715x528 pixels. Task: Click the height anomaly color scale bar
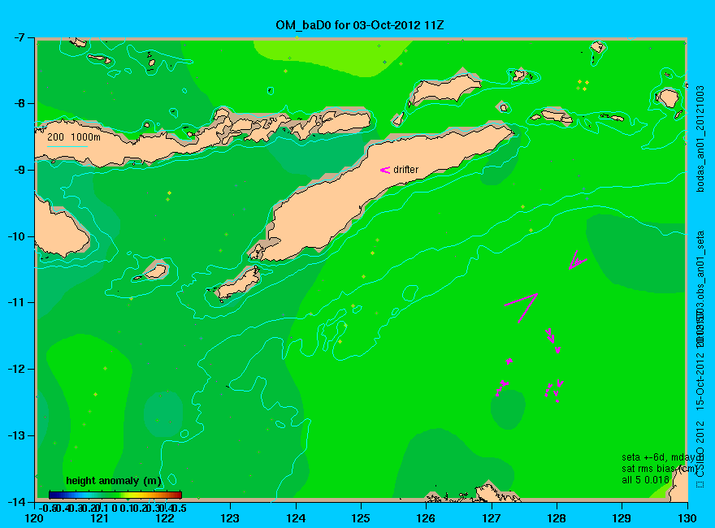coord(115,495)
